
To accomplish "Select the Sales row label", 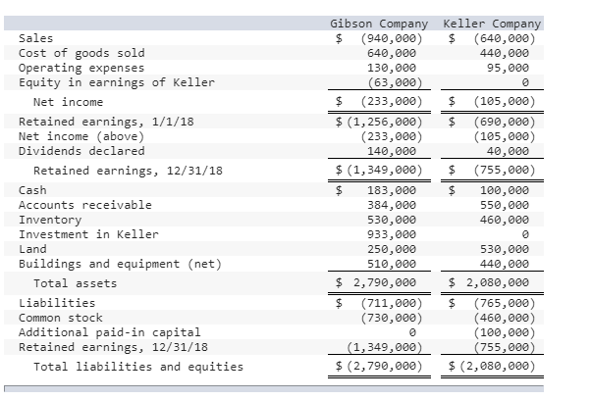I will coord(35,38).
